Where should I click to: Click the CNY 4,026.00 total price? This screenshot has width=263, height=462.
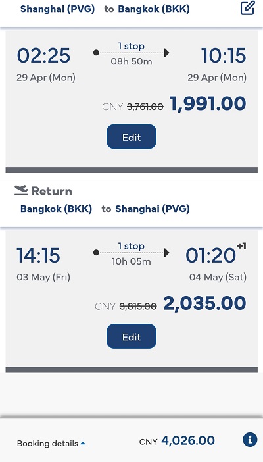[188, 441]
